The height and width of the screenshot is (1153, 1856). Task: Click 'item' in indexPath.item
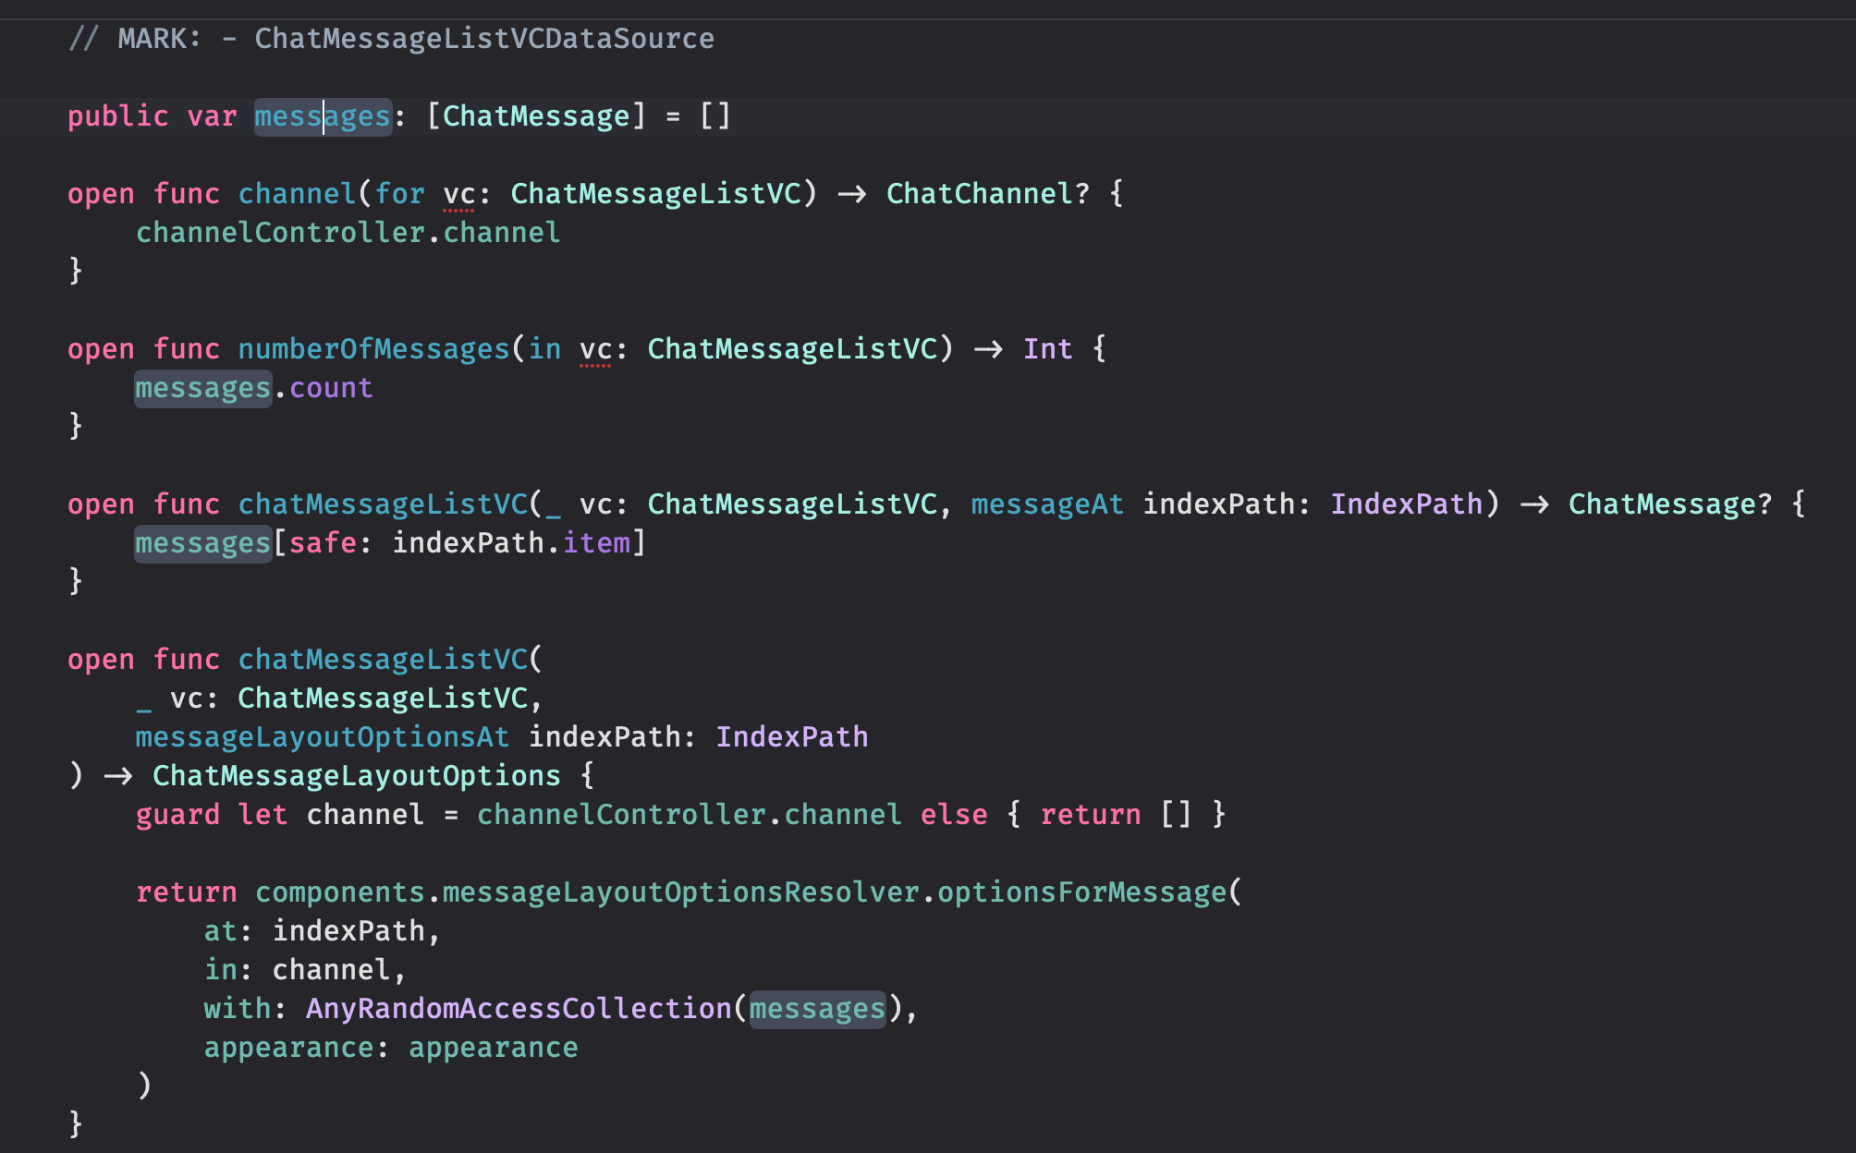coord(596,543)
